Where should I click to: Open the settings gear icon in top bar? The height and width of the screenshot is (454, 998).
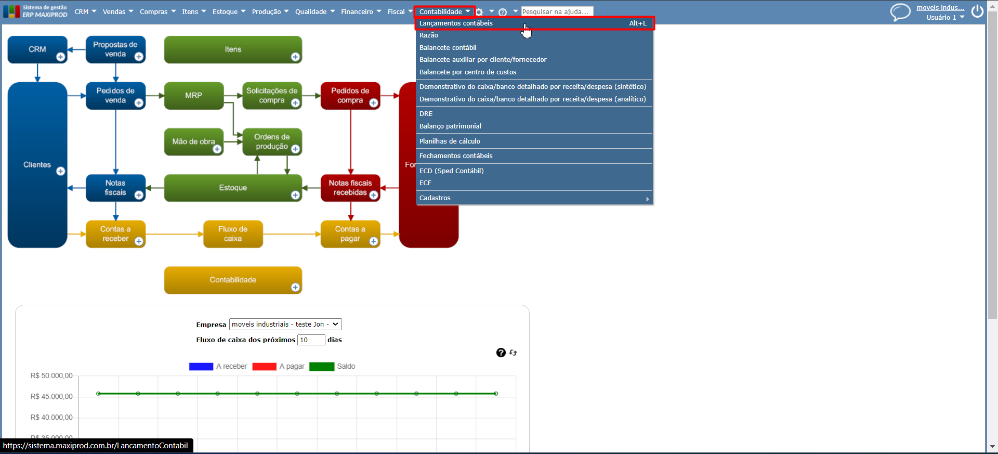click(479, 12)
